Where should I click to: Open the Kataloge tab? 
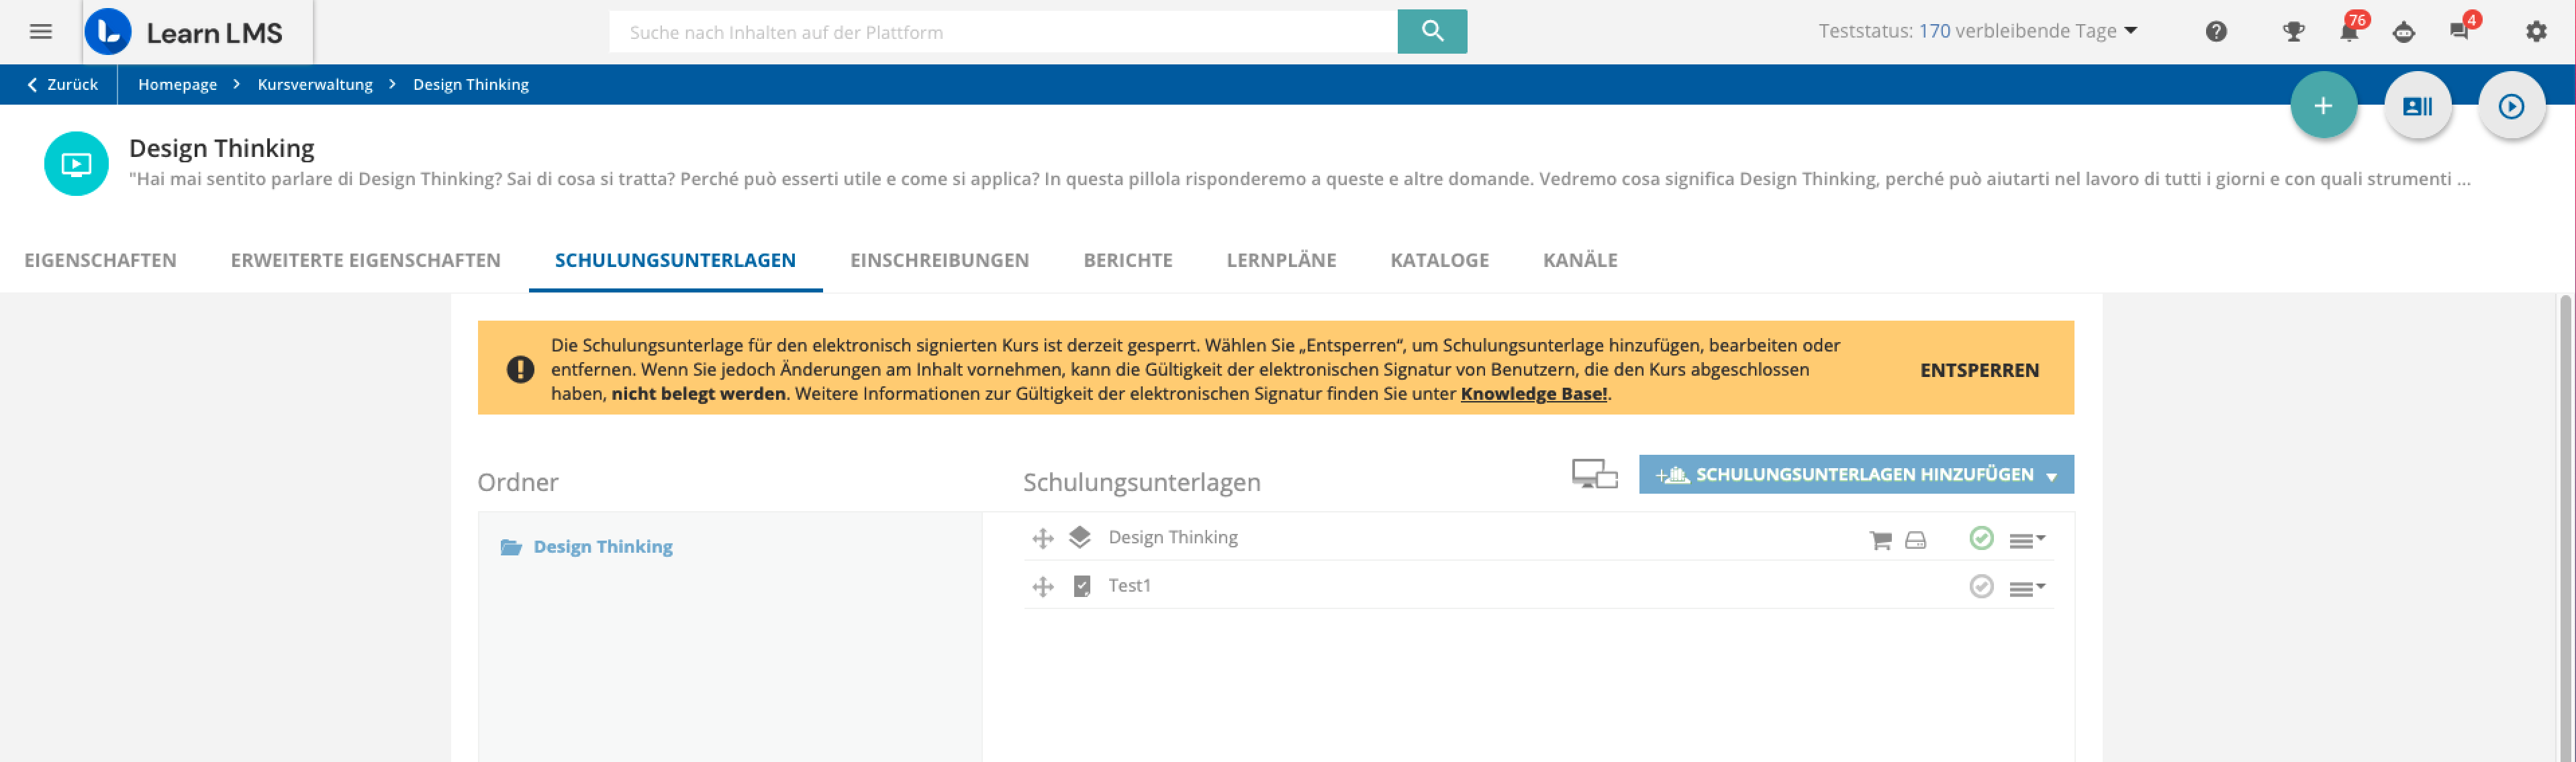click(1439, 261)
